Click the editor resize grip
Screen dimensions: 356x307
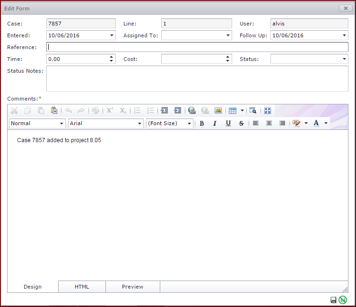pos(345,290)
